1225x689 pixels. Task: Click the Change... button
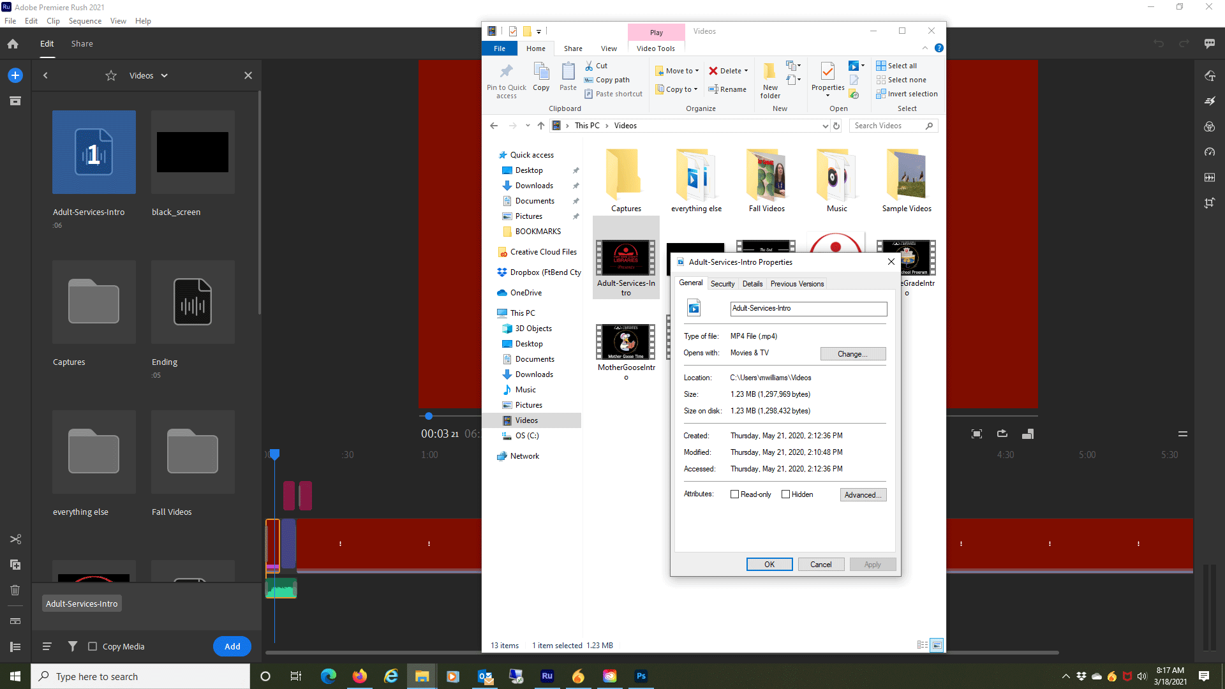[852, 354]
